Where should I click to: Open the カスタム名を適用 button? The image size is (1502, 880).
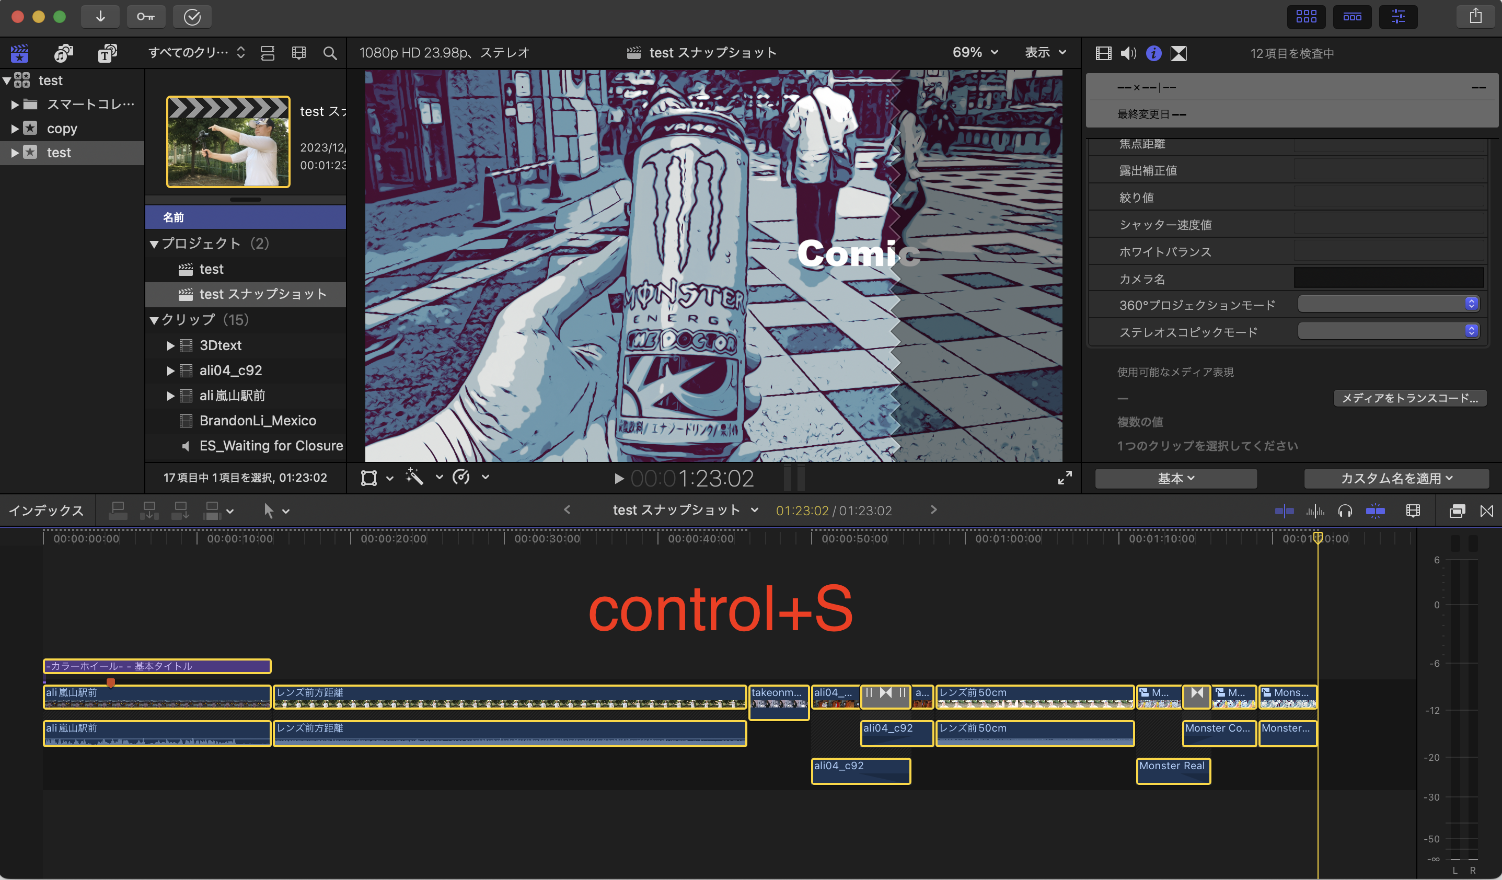coord(1396,479)
